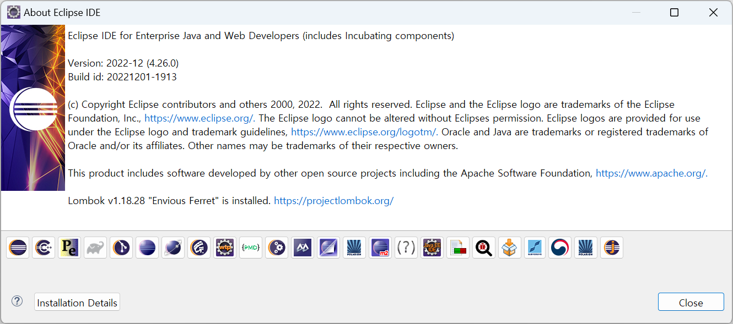Image resolution: width=733 pixels, height=324 pixels.
Task: Open the bug magnifier plug-in icon
Action: tap(484, 248)
